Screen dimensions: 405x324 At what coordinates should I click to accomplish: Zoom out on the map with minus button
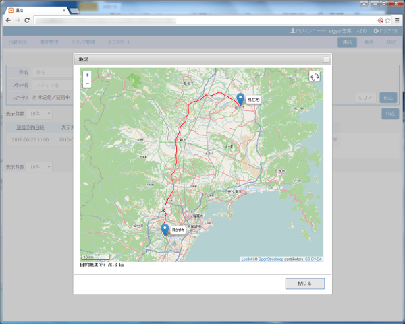click(87, 84)
